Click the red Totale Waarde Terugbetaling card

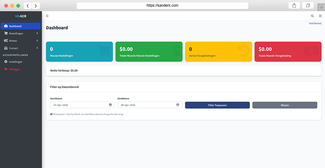288,52
